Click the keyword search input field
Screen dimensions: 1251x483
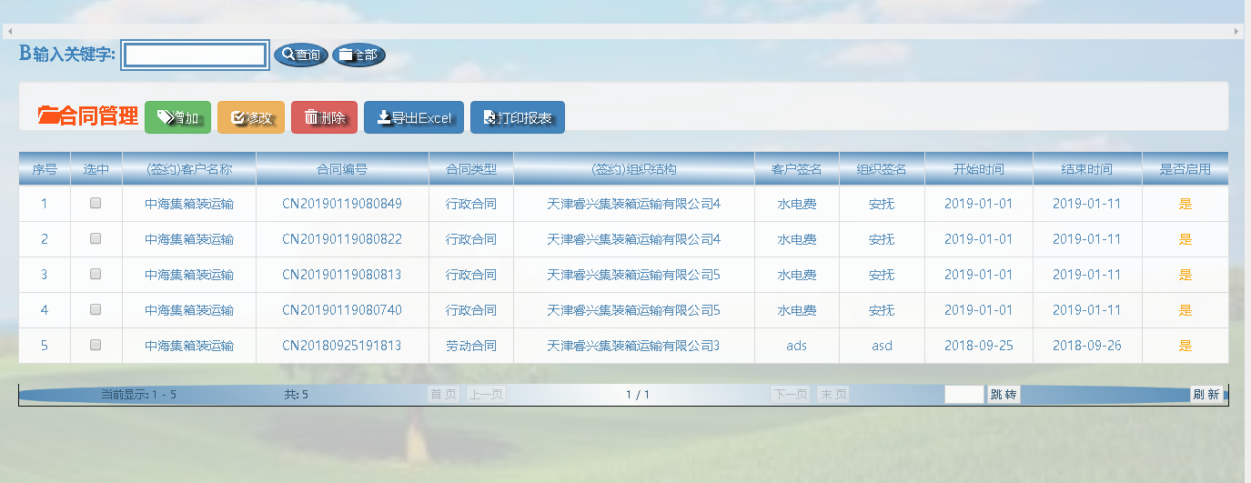coord(196,55)
